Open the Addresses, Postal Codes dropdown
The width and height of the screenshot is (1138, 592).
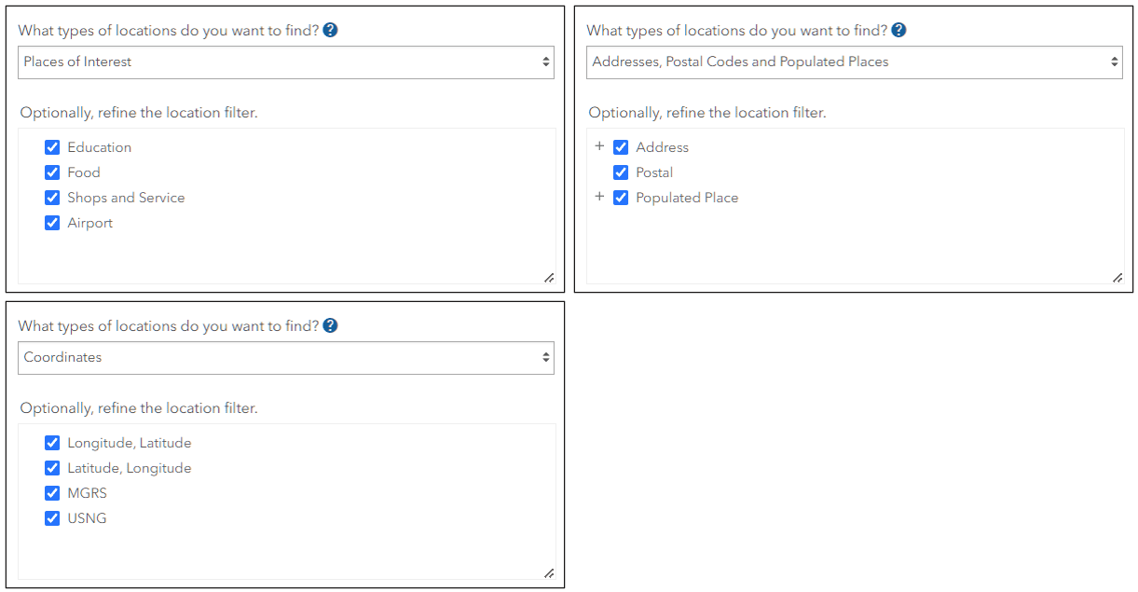(854, 62)
